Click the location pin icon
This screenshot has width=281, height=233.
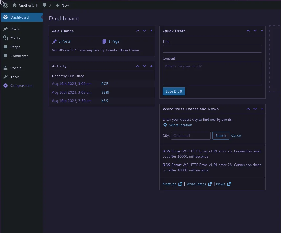(x=165, y=125)
